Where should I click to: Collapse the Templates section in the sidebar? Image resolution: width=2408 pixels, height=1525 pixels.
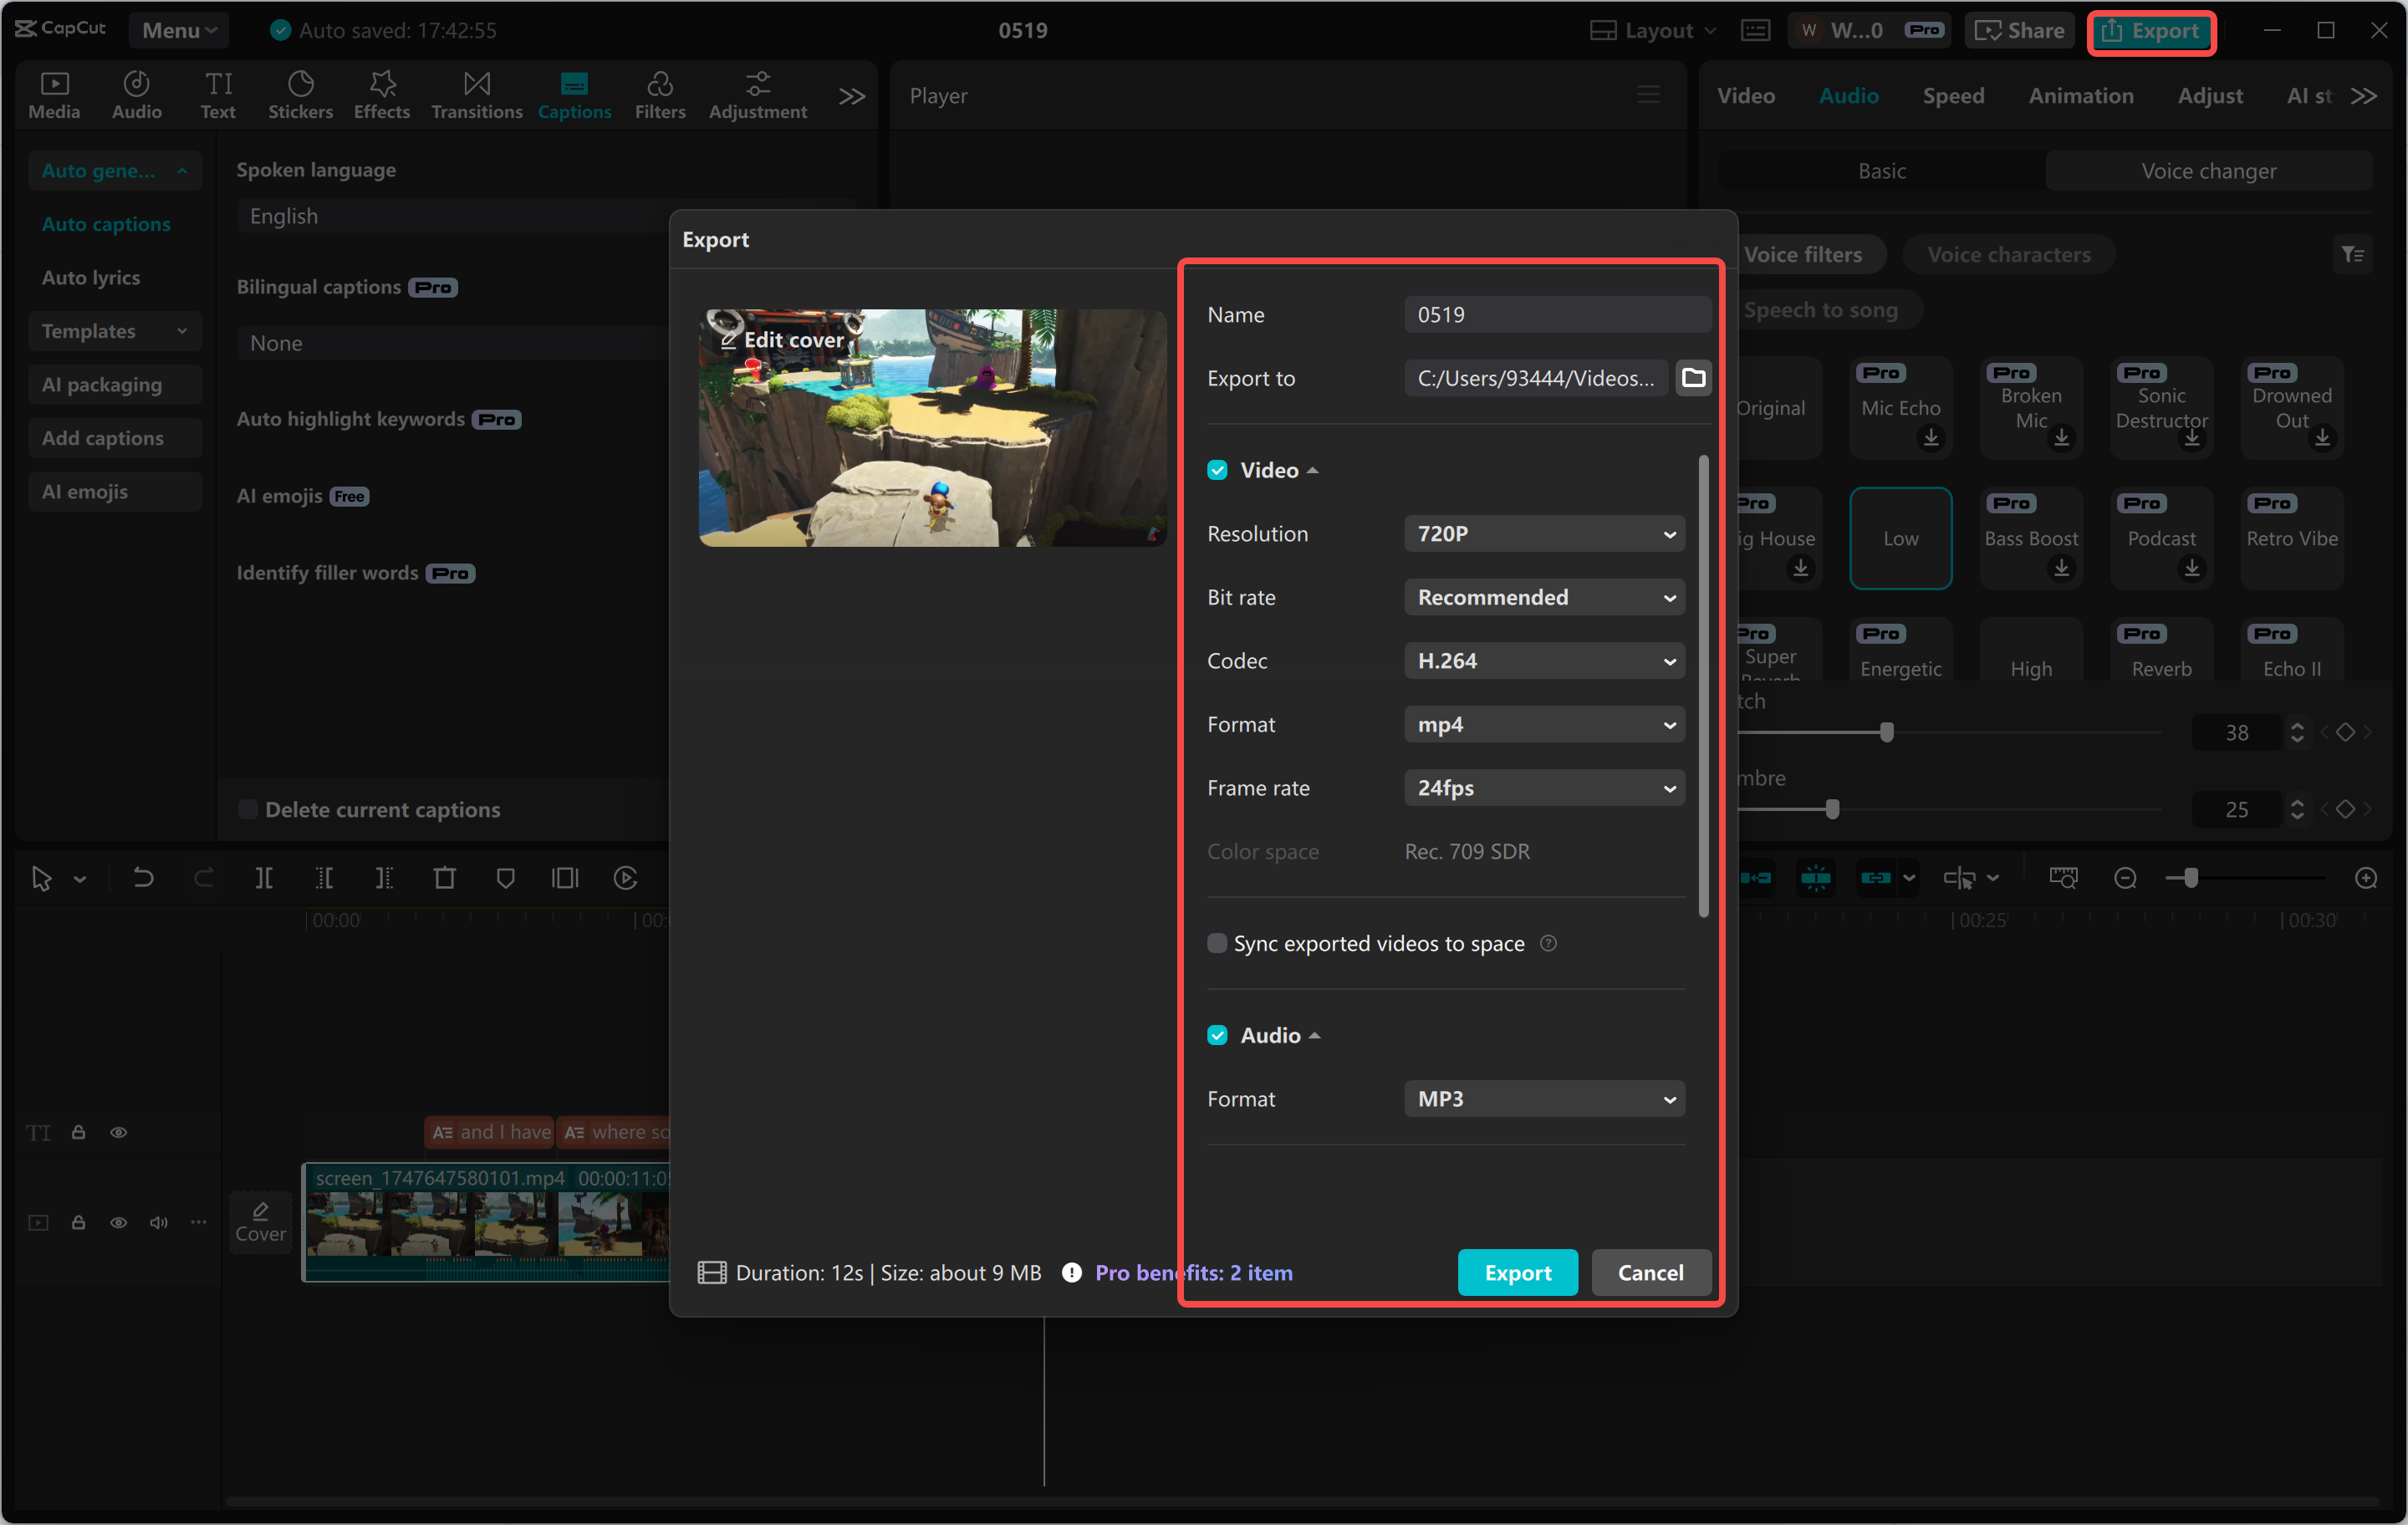pos(182,331)
